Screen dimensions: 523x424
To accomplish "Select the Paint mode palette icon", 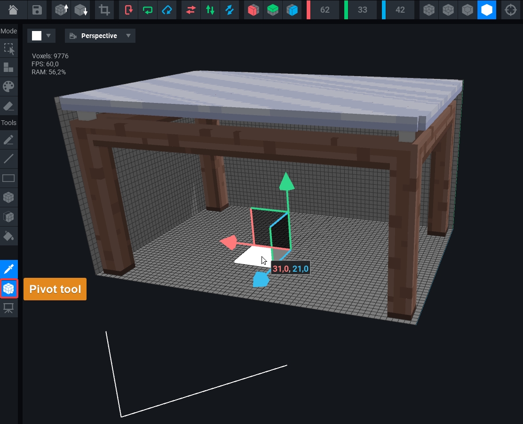I will 8,86.
